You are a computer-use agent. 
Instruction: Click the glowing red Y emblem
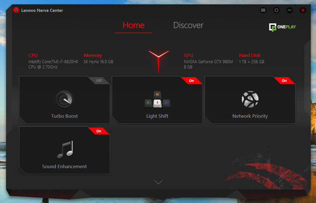[159, 61]
